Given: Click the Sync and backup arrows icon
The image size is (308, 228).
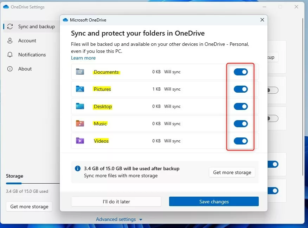Looking at the screenshot, I should (10, 26).
